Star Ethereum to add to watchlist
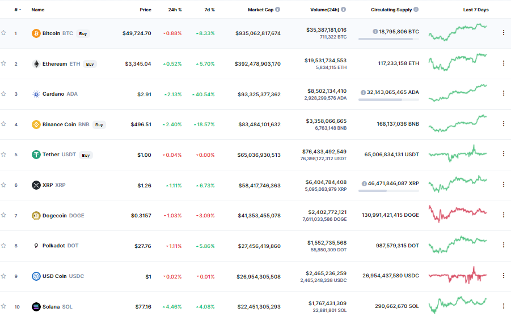 [3, 63]
